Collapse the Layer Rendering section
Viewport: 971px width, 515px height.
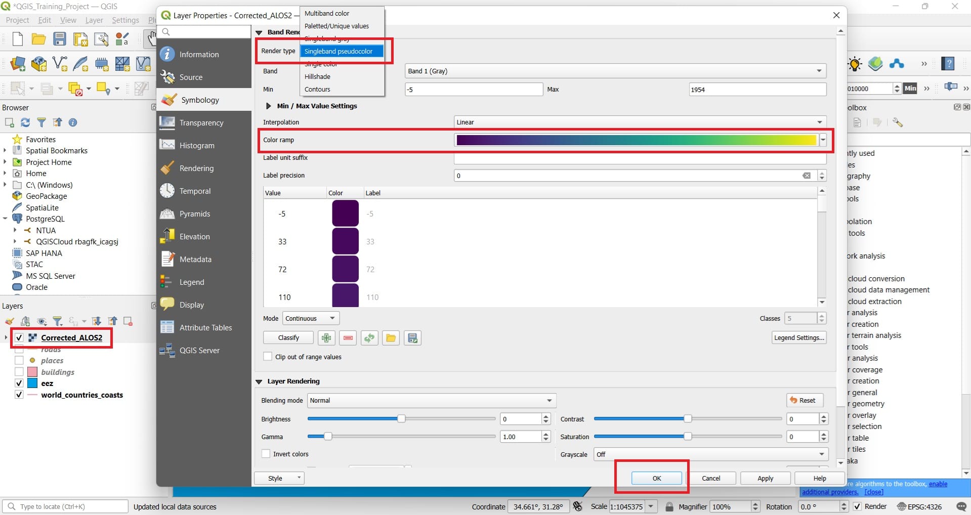point(259,381)
